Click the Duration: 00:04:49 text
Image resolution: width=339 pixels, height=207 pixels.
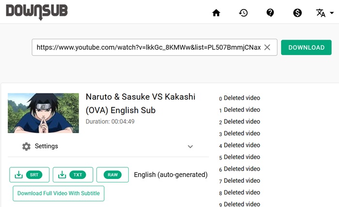(x=110, y=121)
